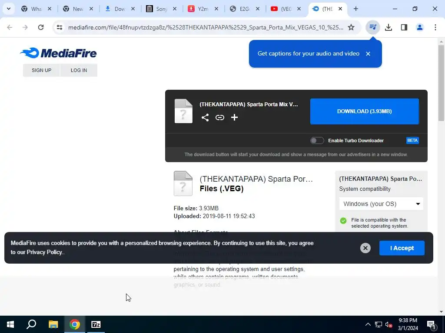Toggle Enable Turbo Downloader switch
The width and height of the screenshot is (445, 333).
(x=317, y=140)
